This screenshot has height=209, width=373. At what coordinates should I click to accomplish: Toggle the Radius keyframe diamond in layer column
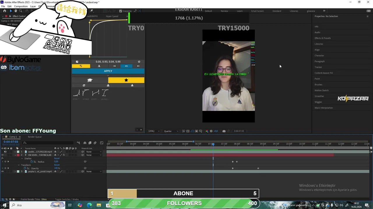click(x=5, y=162)
